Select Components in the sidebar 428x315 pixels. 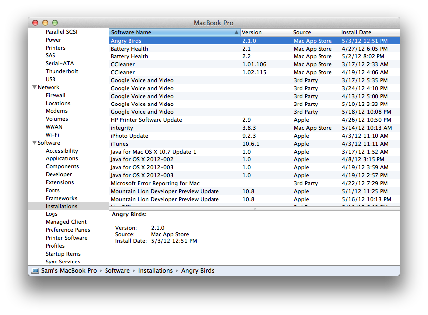click(62, 166)
